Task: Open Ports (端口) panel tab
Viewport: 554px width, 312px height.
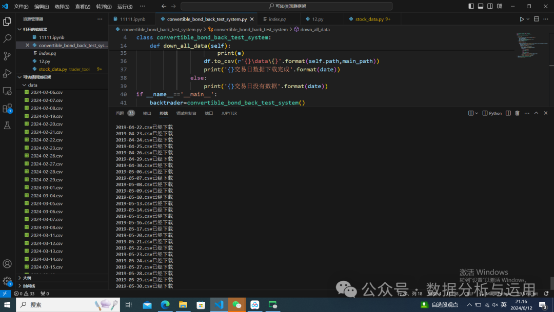Action: (x=209, y=113)
